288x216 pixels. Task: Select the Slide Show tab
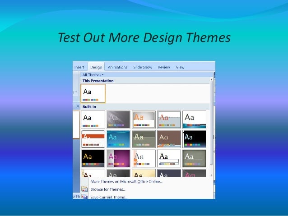click(143, 67)
